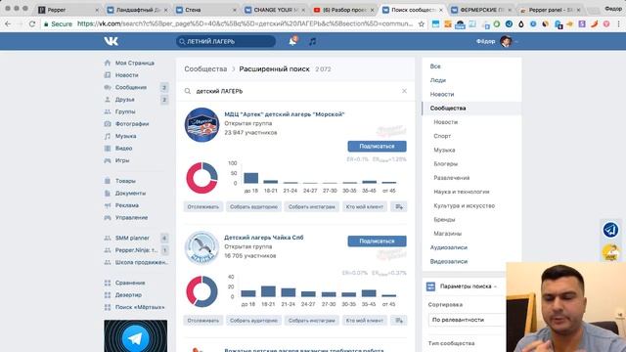Open the music note icon in header
The width and height of the screenshot is (626, 352).
point(313,41)
